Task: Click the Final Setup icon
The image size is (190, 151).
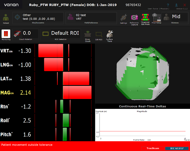Action: click(156, 18)
